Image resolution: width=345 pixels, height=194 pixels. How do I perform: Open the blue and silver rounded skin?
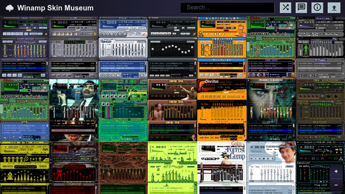click(x=123, y=48)
